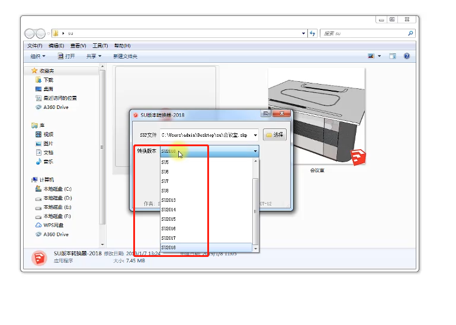
Task: Open the view options dropdown arrow
Action: tap(379, 56)
